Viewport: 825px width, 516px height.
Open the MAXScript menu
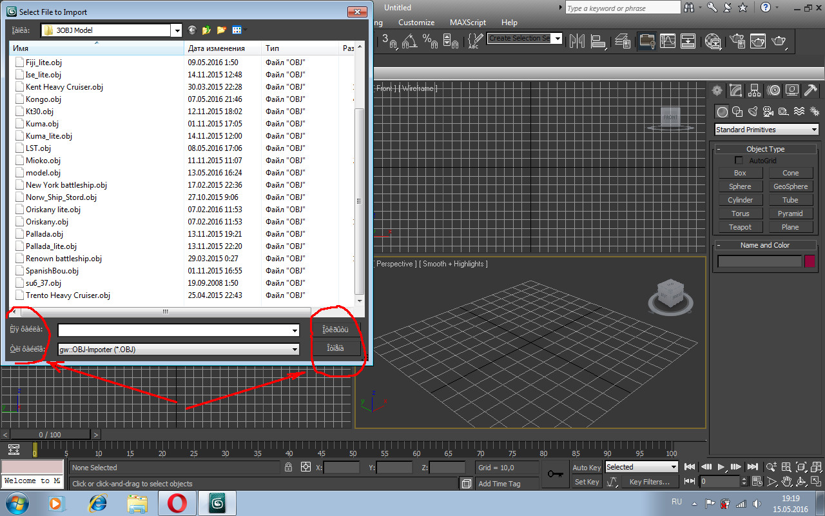468,23
